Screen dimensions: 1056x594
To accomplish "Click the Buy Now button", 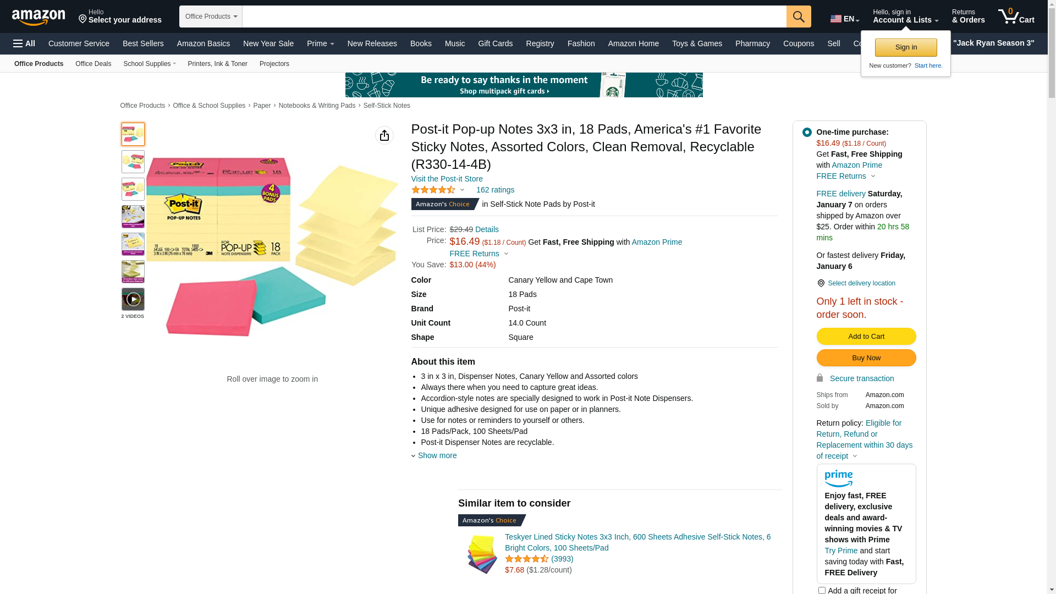I will click(866, 358).
